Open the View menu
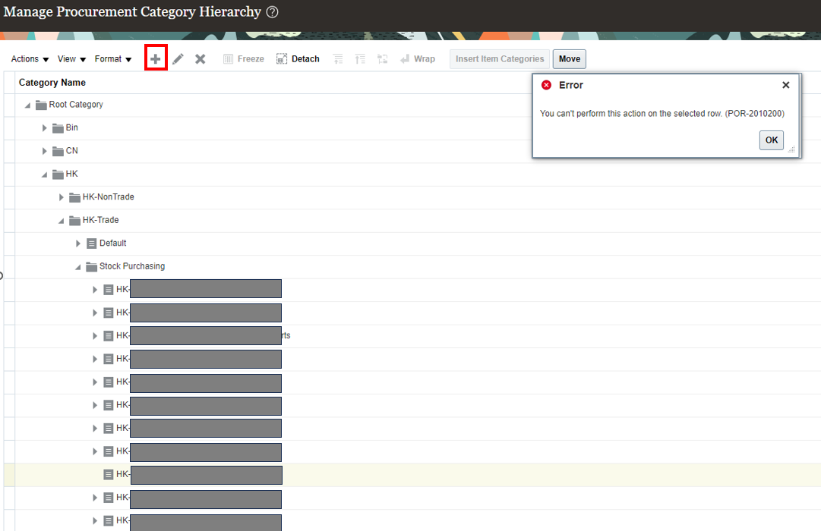 [x=71, y=58]
